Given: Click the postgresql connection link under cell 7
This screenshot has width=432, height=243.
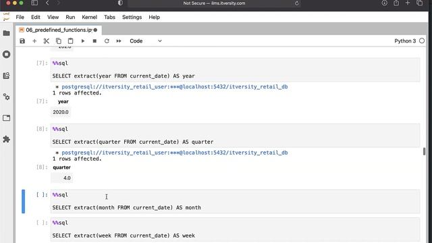Looking at the screenshot, I should [175, 87].
